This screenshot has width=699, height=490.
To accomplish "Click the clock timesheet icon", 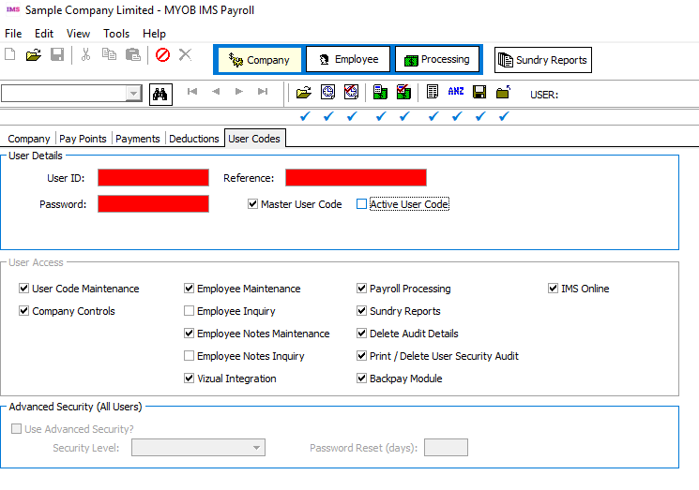I will tap(327, 92).
